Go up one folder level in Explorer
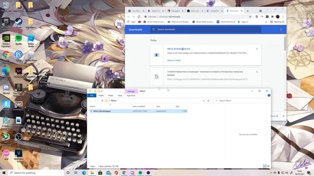This screenshot has width=314, height=176. pyautogui.click(x=103, y=101)
